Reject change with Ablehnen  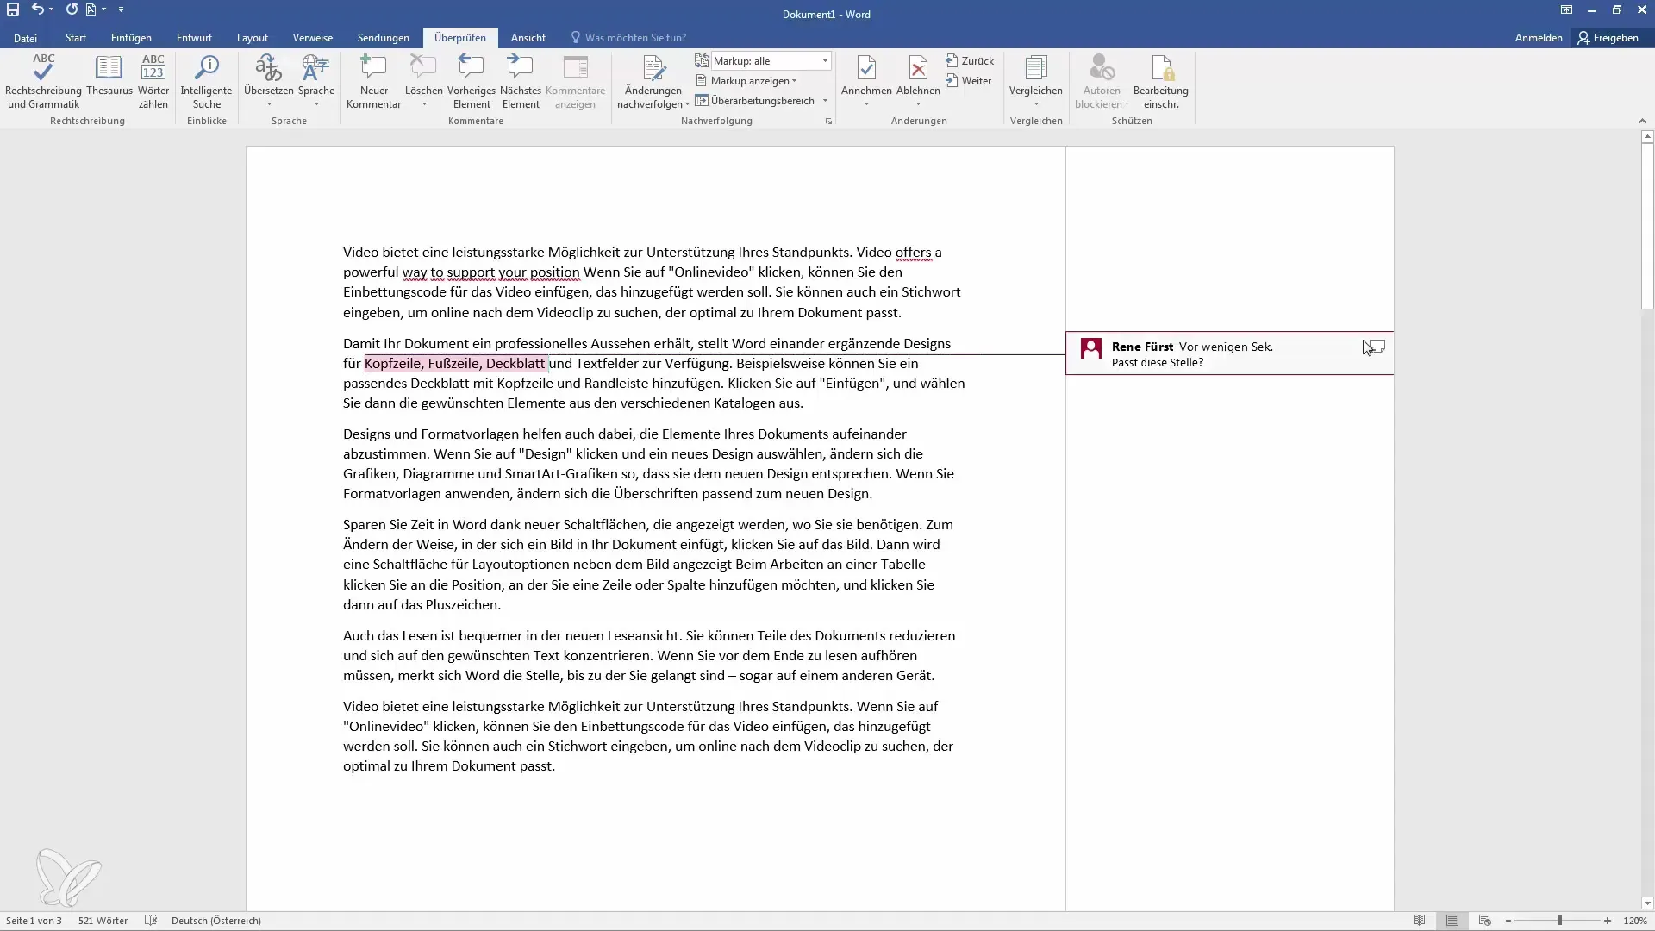[918, 74]
